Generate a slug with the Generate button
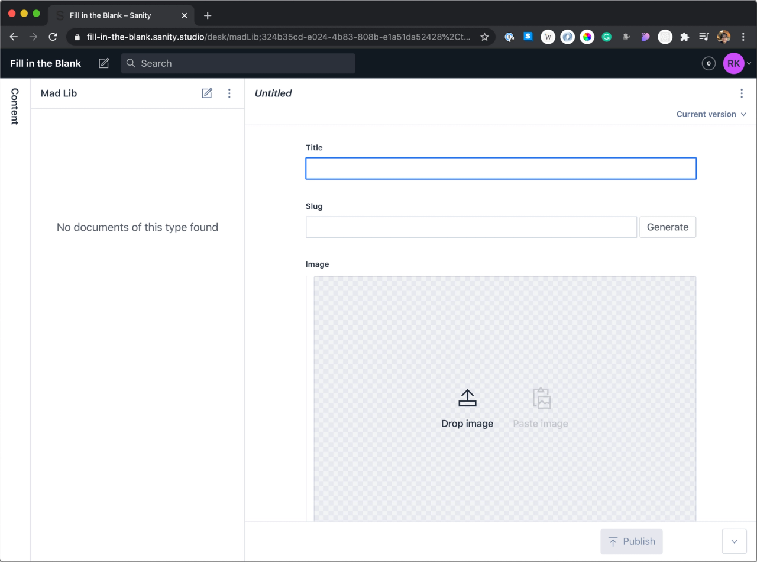 [668, 227]
